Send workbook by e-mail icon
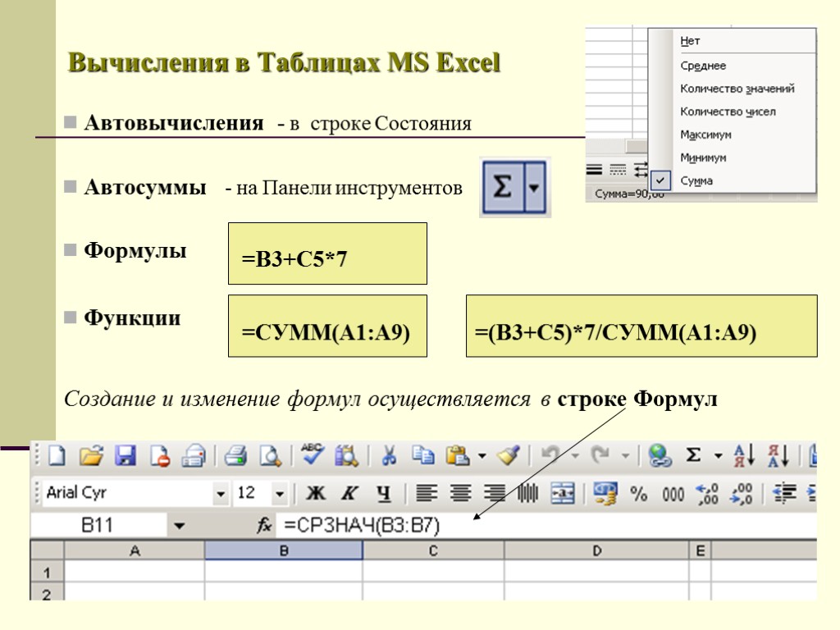 pos(194,456)
